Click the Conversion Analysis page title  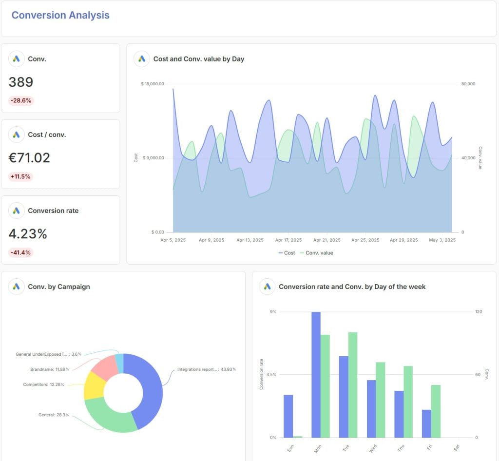pyautogui.click(x=60, y=15)
